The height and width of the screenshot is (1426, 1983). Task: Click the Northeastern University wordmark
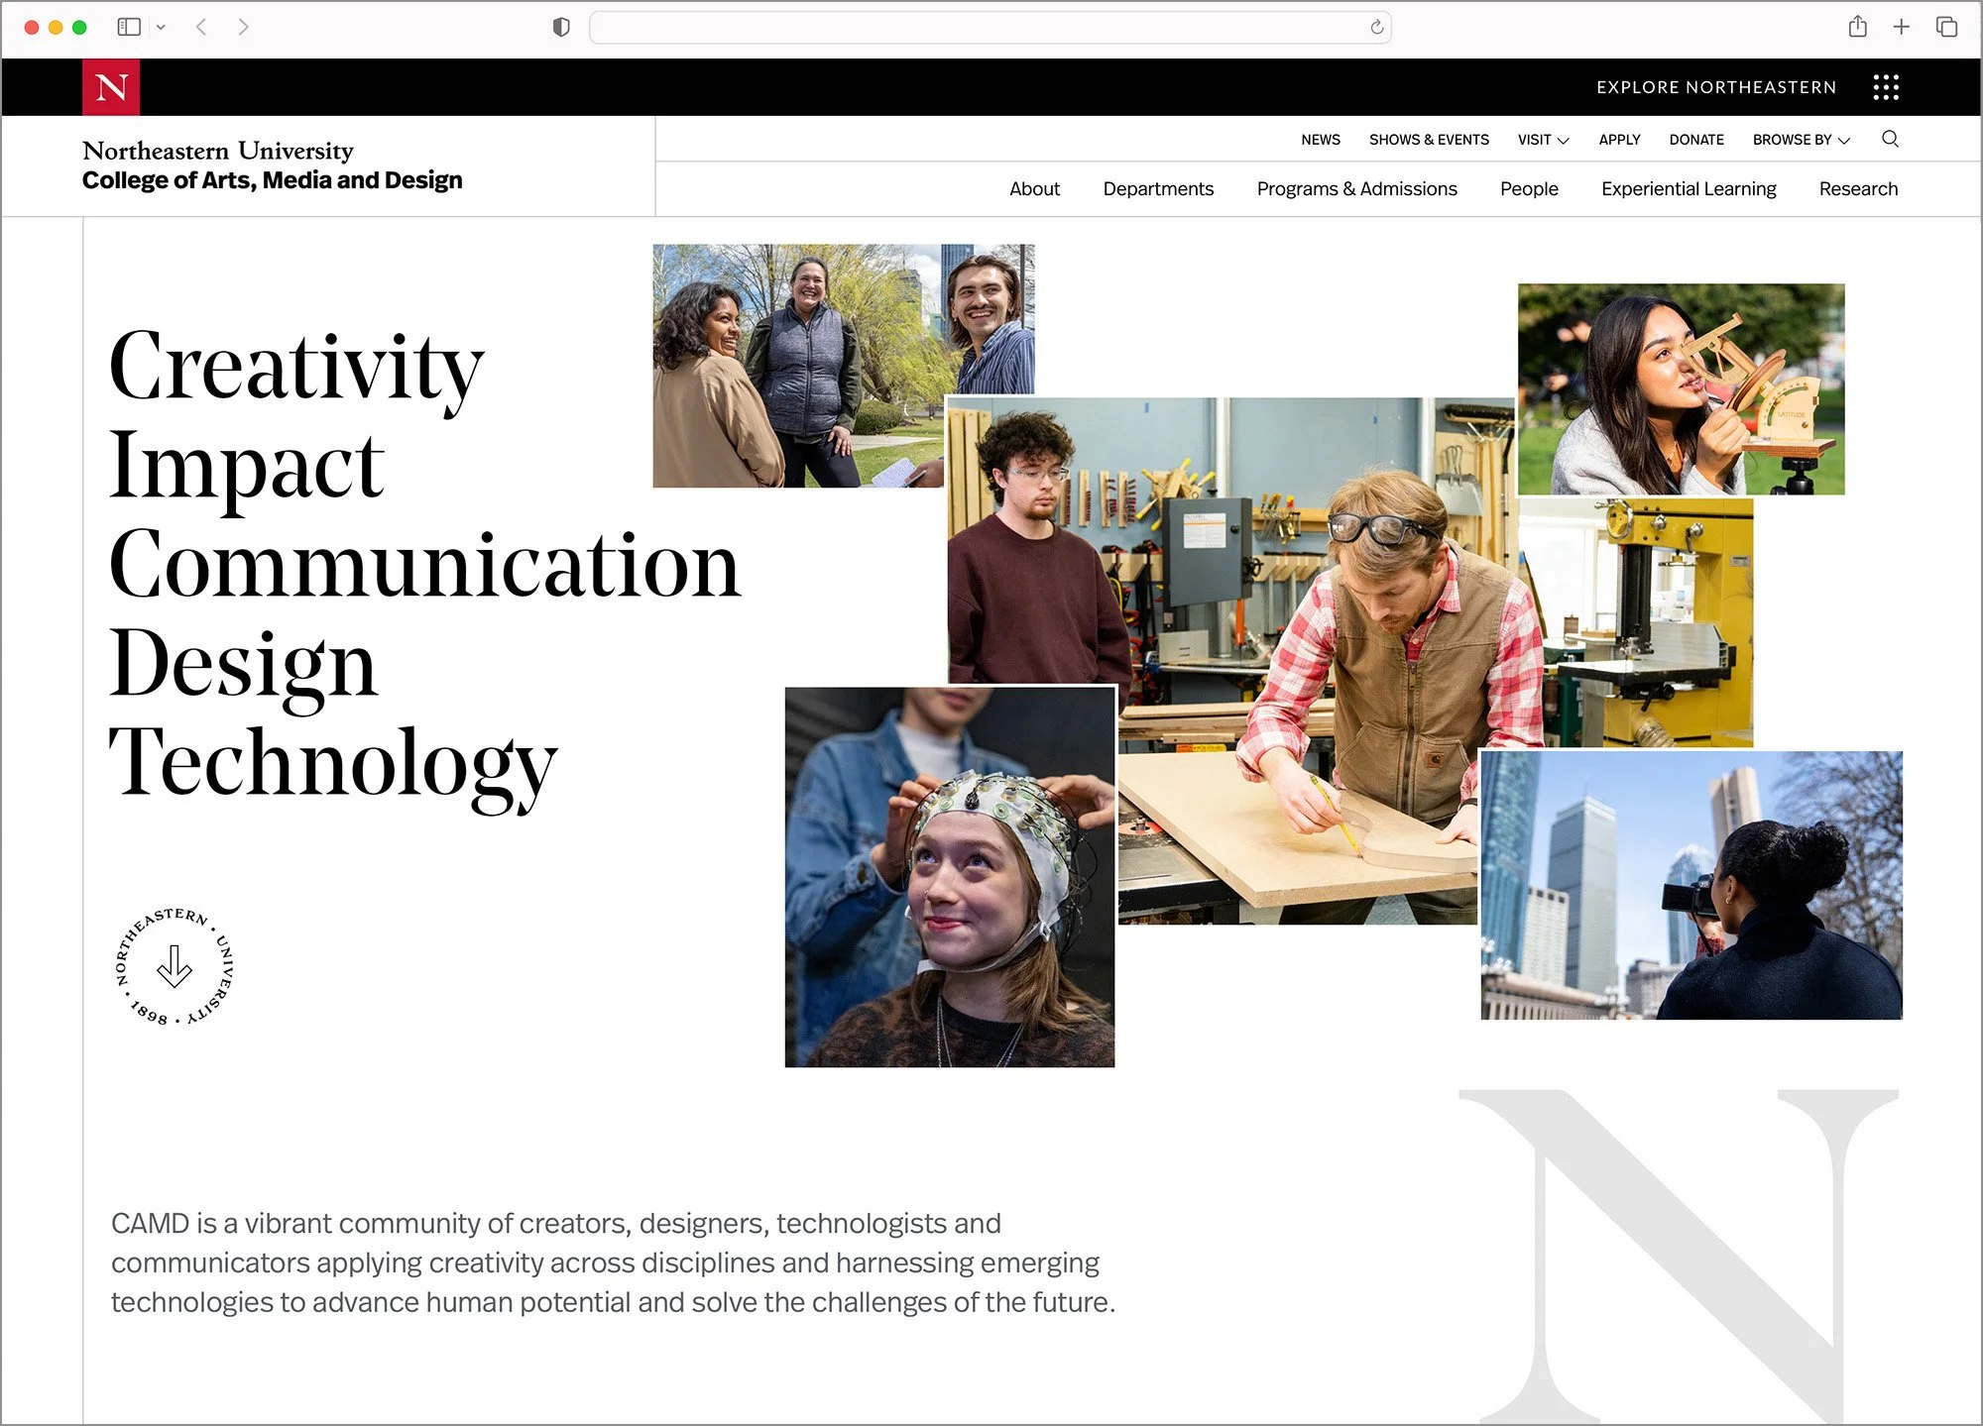[x=217, y=151]
